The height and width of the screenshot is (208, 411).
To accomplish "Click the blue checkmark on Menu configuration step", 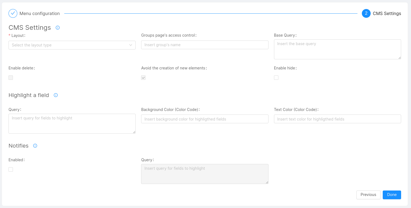I will tap(13, 13).
